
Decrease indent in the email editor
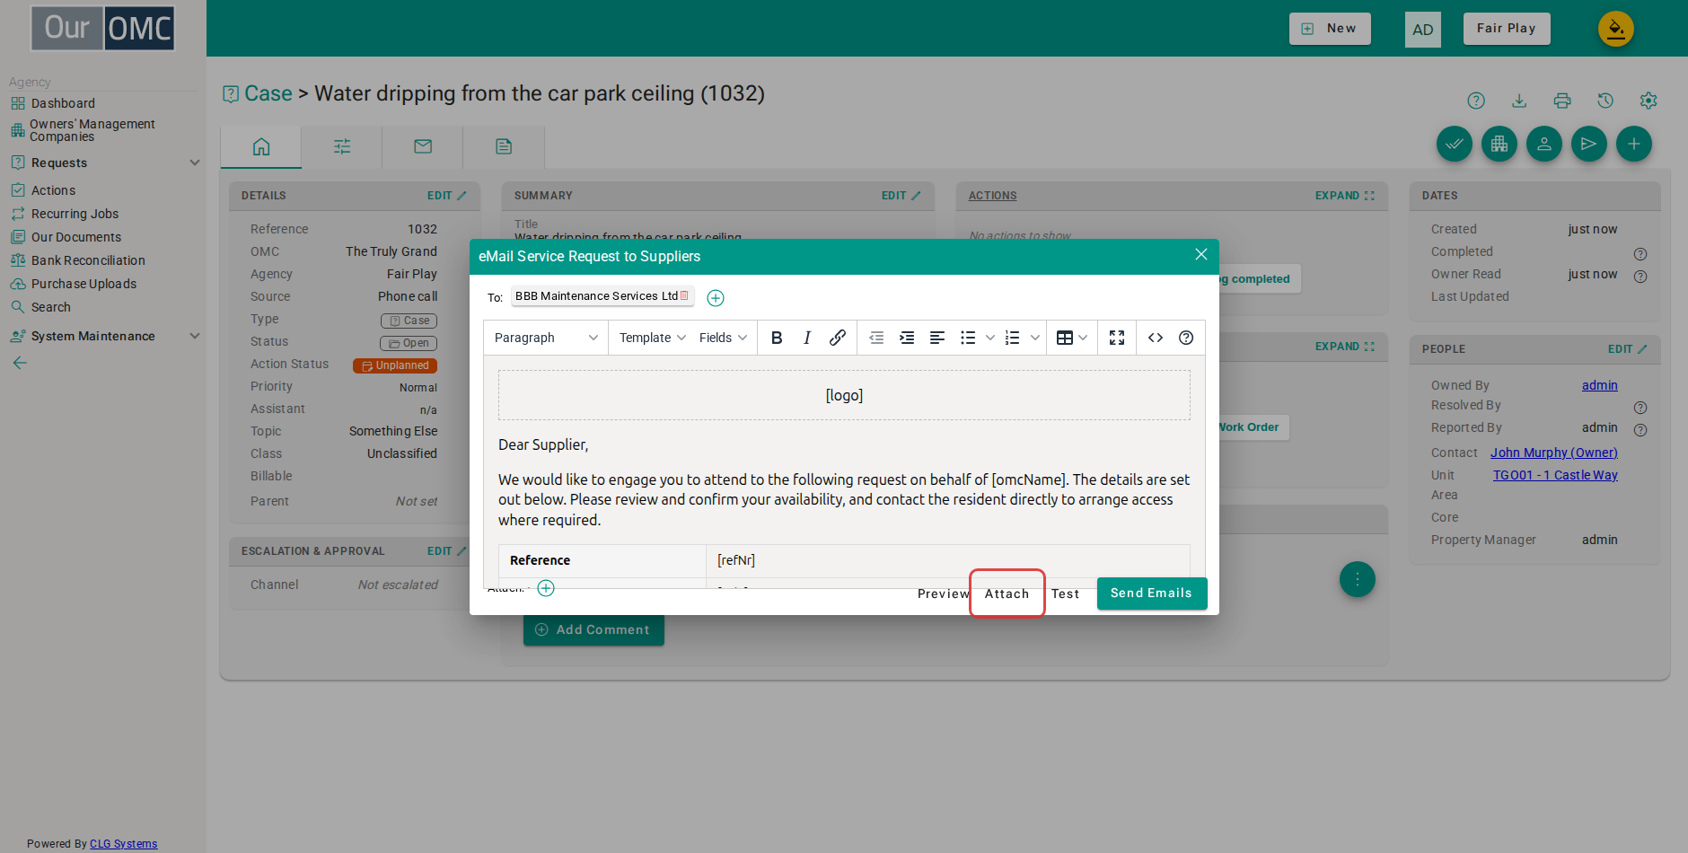(x=876, y=338)
